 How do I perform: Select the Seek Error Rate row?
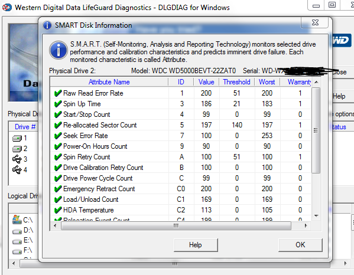[x=181, y=136]
